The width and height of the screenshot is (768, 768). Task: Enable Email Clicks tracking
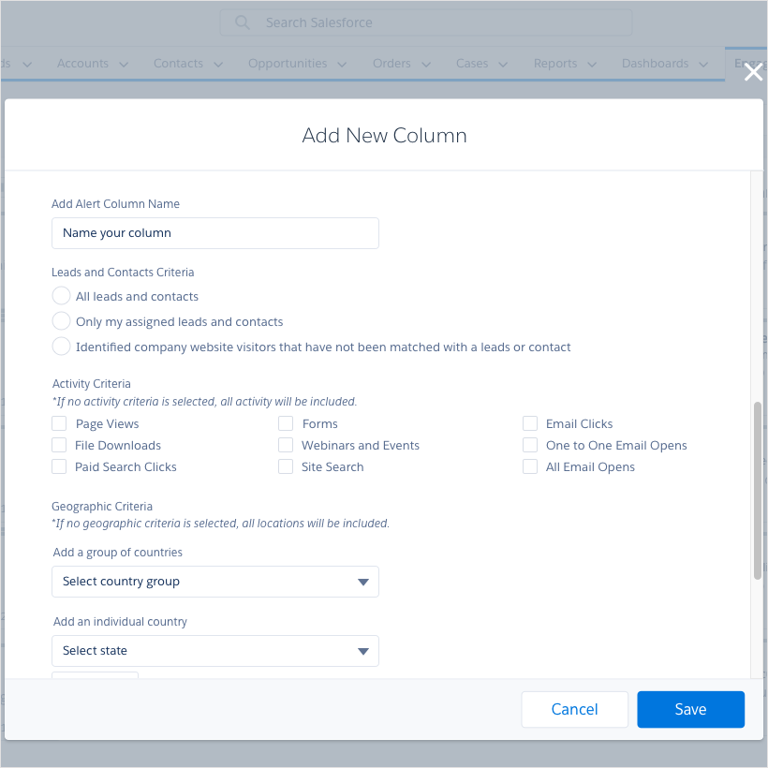[x=530, y=423]
